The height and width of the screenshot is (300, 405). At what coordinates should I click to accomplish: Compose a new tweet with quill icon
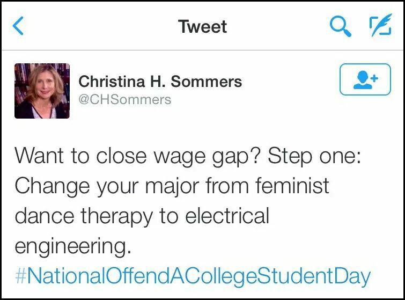[381, 25]
